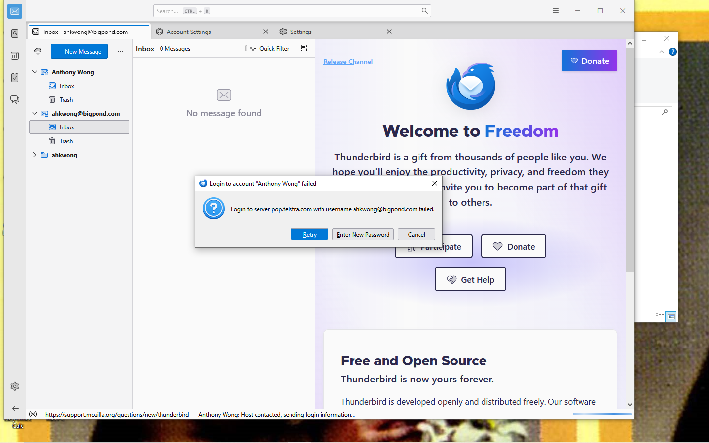Collapse ribbon chevron in background window
This screenshot has height=443, width=709.
pyautogui.click(x=662, y=52)
